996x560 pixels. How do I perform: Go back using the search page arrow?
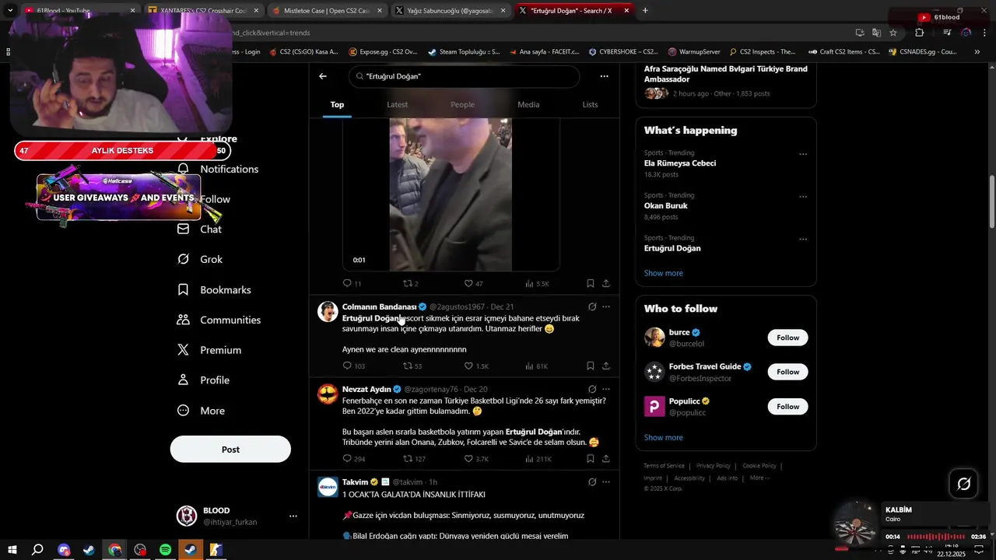[323, 76]
